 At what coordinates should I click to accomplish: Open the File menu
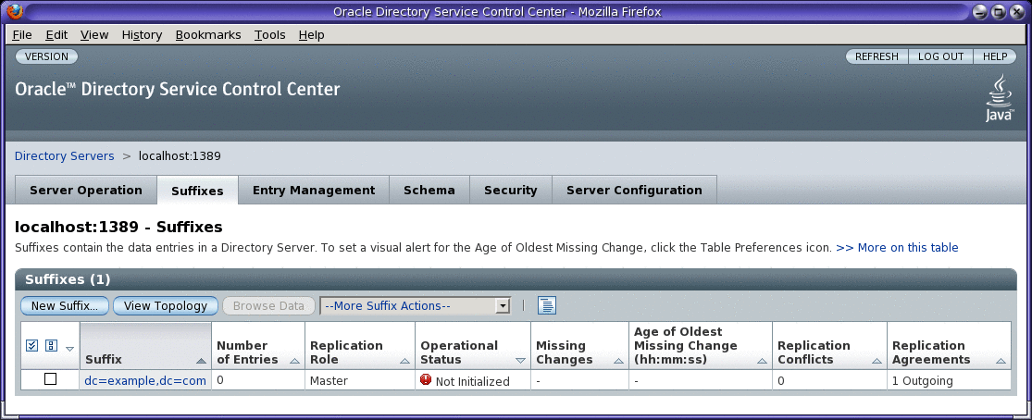(21, 35)
